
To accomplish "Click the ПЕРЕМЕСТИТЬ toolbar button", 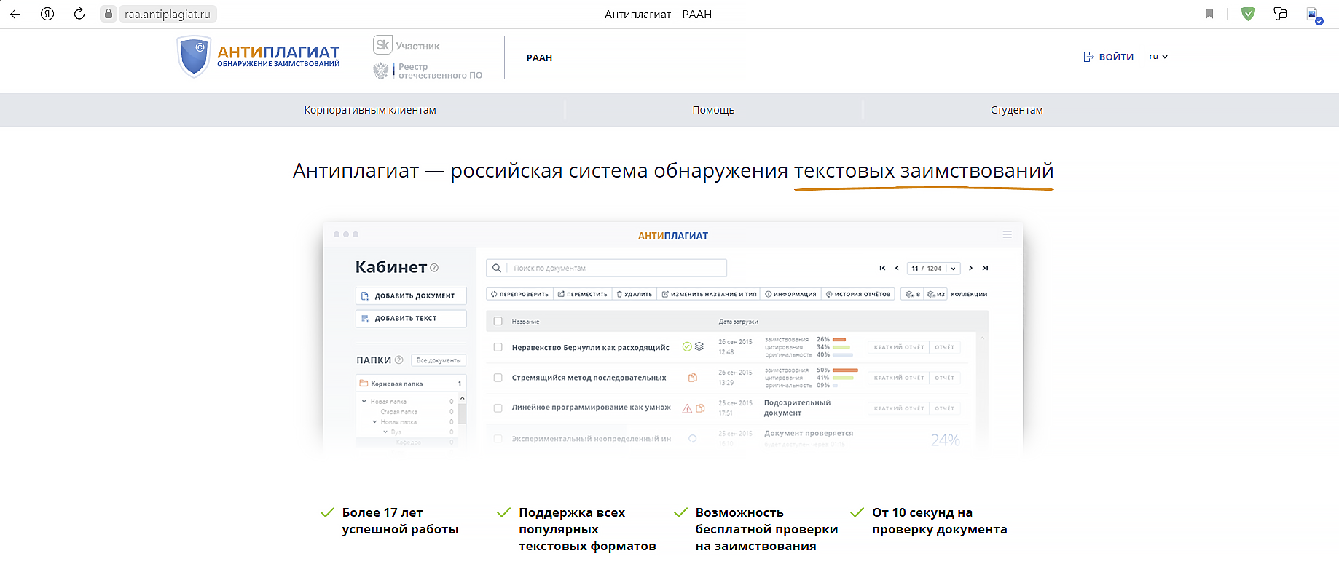I will coord(582,294).
